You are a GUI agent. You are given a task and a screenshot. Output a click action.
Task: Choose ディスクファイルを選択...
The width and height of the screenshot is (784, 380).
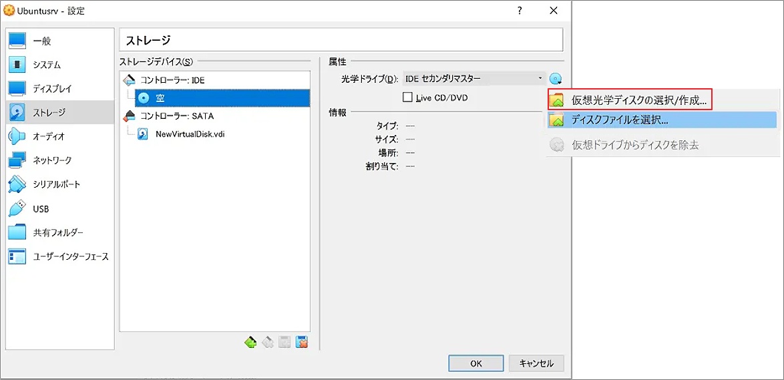pyautogui.click(x=662, y=120)
